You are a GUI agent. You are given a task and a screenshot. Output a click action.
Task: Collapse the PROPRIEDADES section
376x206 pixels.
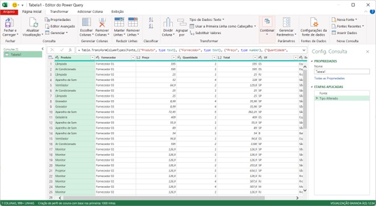click(x=312, y=61)
